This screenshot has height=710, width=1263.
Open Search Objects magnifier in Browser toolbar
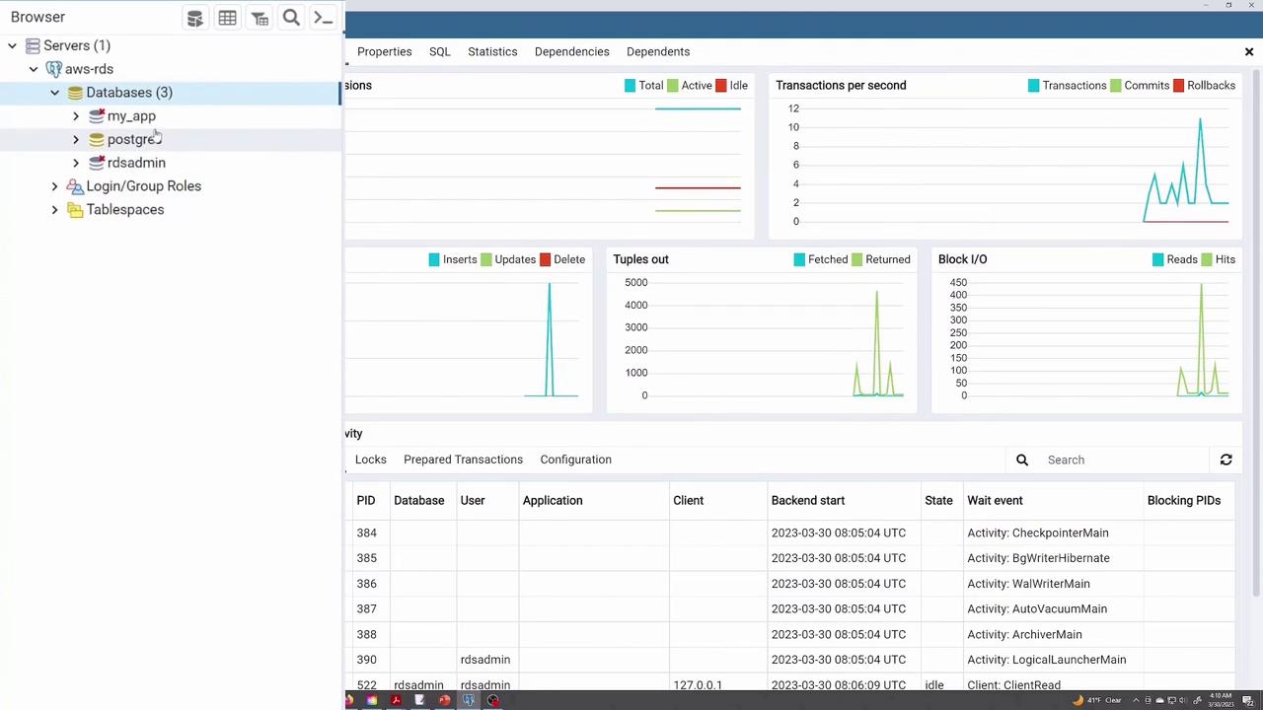(291, 18)
